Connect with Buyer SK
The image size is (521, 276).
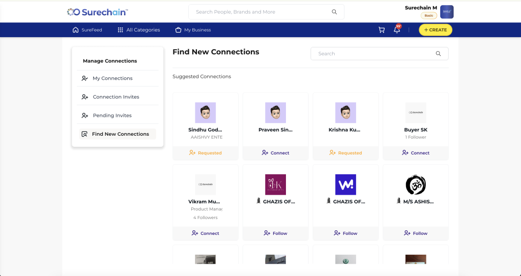416,153
